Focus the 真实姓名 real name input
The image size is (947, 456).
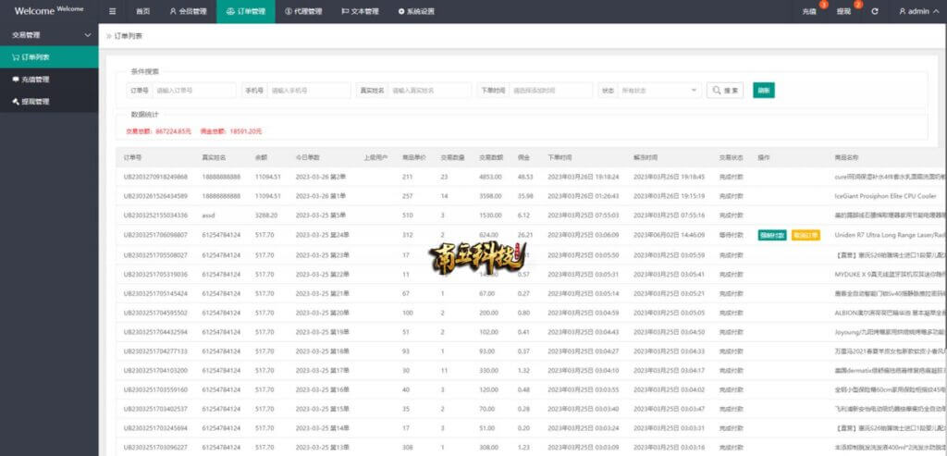429,91
